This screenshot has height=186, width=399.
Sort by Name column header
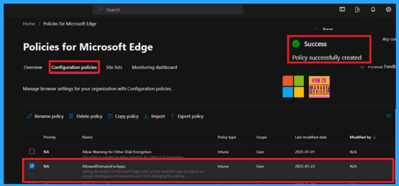pyautogui.click(x=87, y=137)
